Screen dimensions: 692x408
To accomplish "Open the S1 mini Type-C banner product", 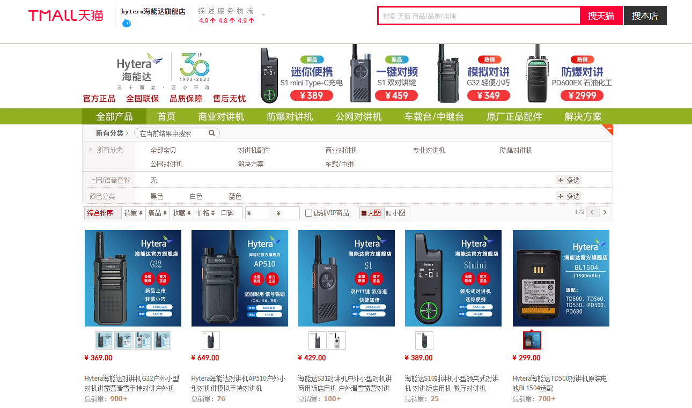I will (x=301, y=75).
